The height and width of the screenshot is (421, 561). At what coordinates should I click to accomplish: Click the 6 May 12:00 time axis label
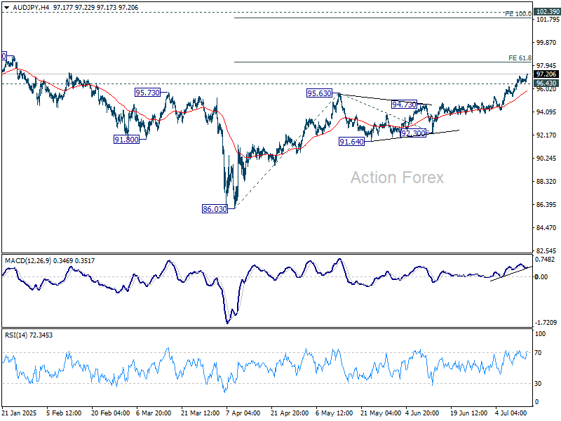tap(334, 413)
